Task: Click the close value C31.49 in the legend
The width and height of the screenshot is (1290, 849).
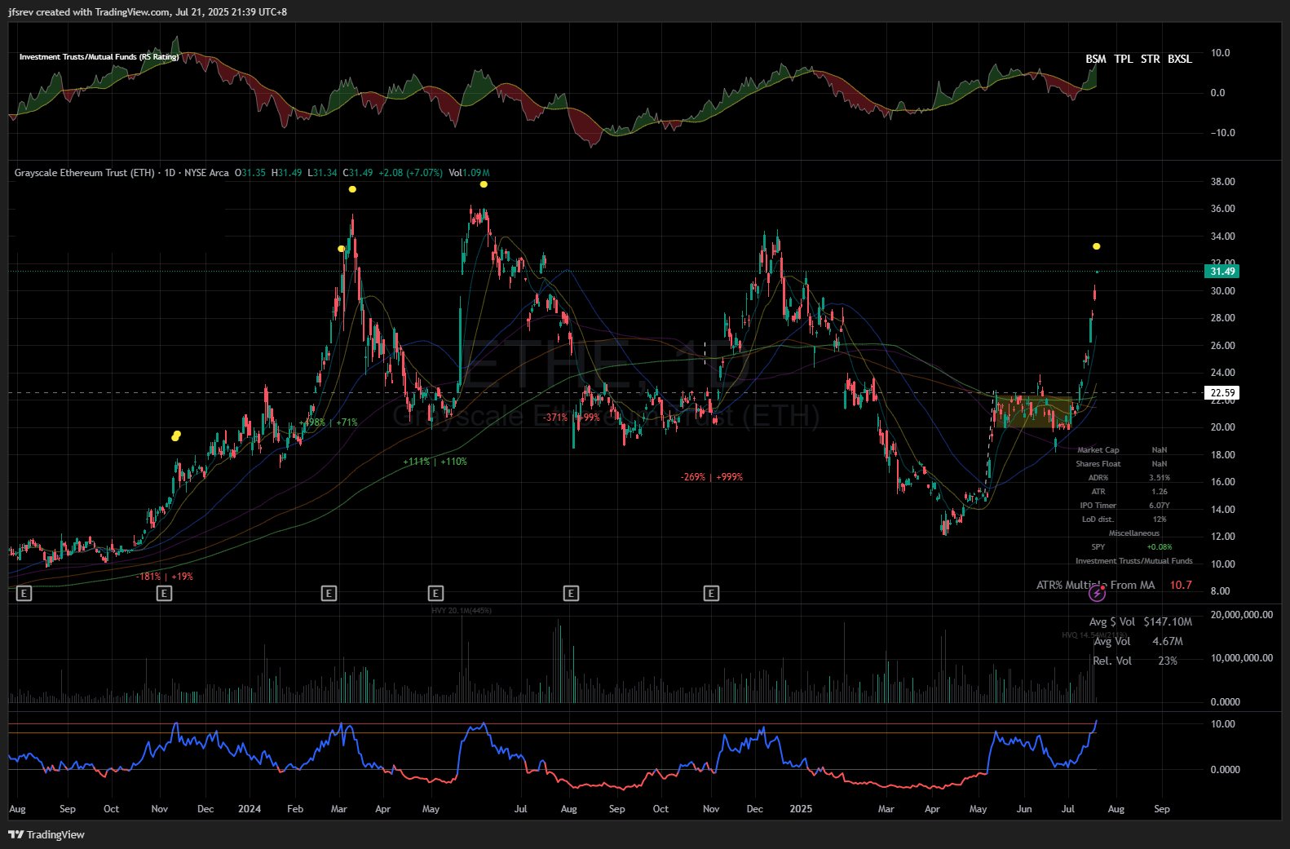Action: click(x=357, y=173)
